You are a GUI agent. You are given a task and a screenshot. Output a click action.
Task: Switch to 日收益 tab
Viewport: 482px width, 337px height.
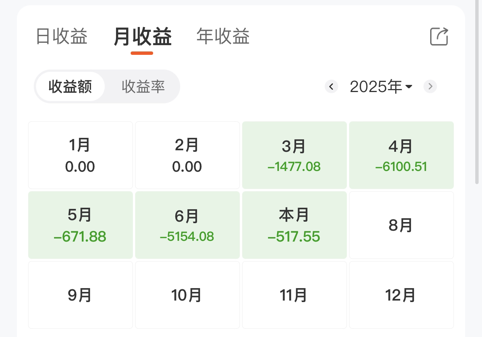pos(62,36)
